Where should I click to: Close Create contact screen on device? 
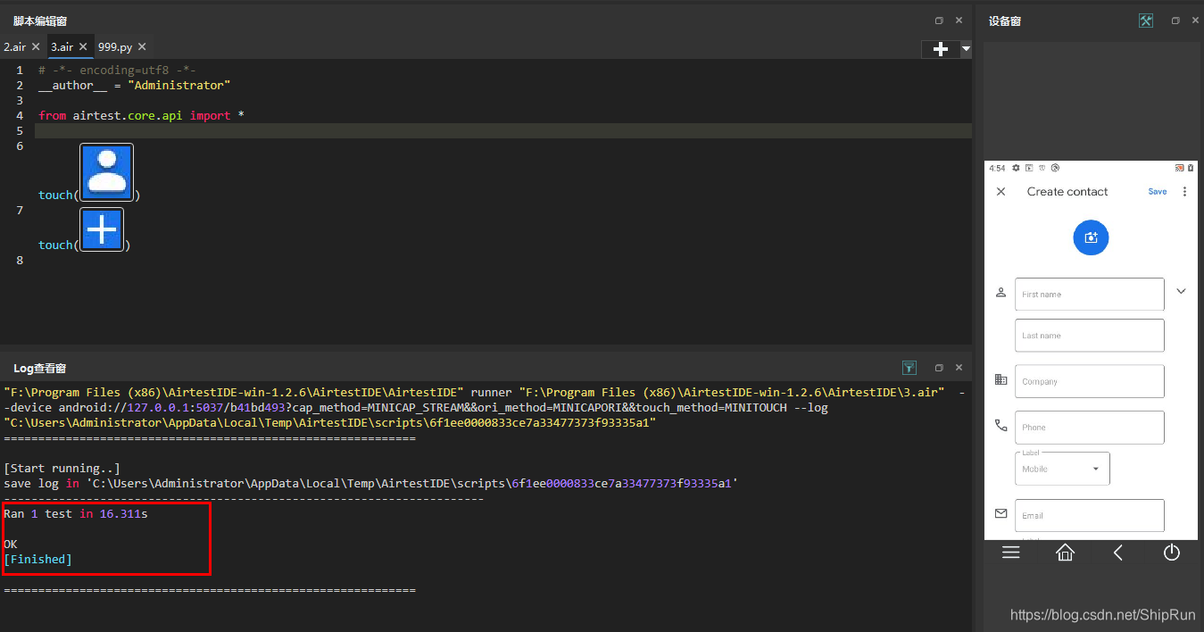click(x=1001, y=191)
